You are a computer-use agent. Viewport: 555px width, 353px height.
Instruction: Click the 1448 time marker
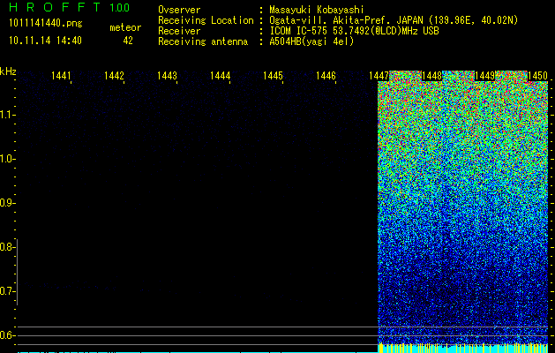pyautogui.click(x=431, y=76)
